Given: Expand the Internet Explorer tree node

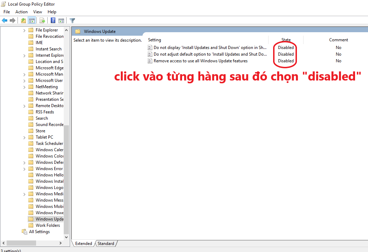Looking at the screenshot, I should (x=24, y=55).
